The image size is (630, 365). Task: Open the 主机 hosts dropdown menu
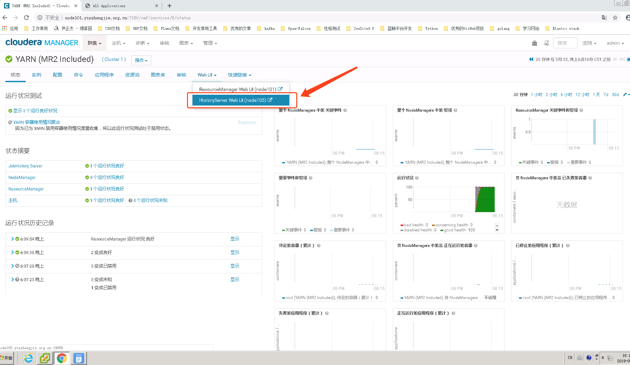point(118,43)
